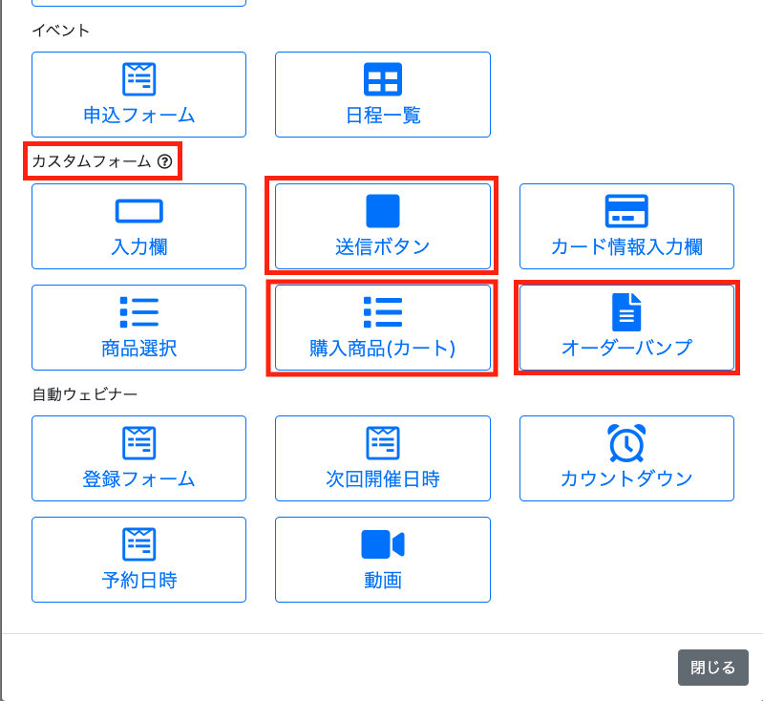Screen dimensions: 763x701
Task: Select the 送信ボタン square icon
Action: pyautogui.click(x=383, y=211)
